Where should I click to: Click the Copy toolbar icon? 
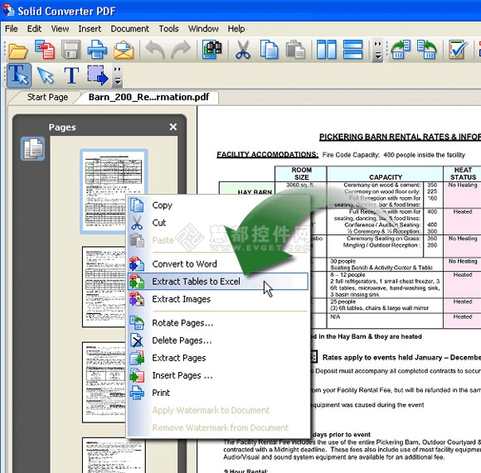(x=270, y=50)
